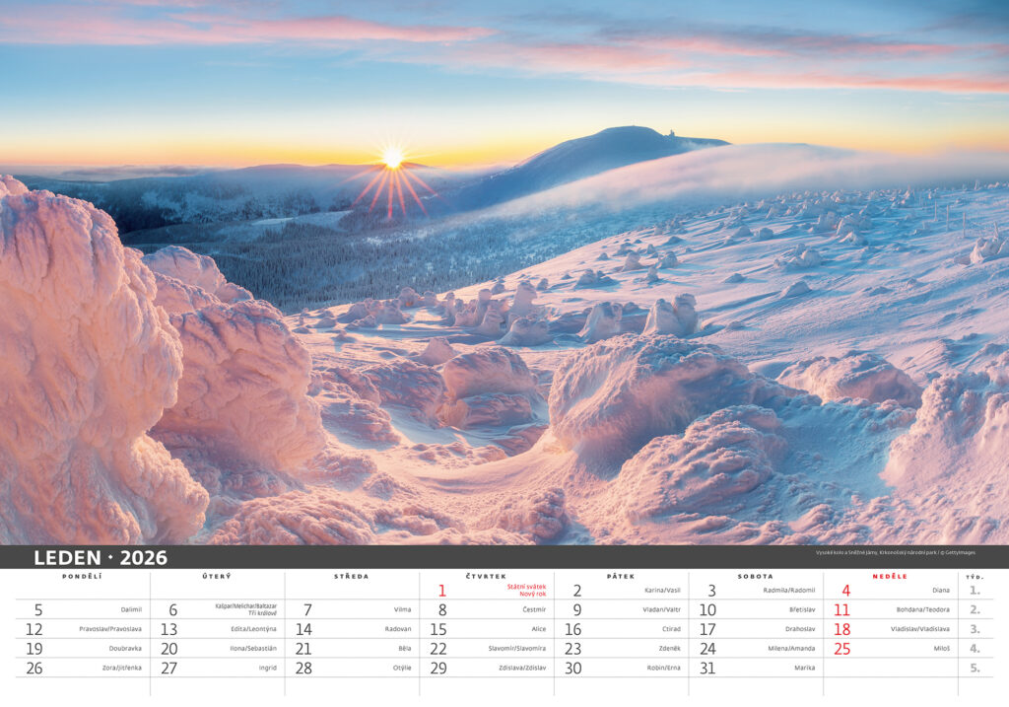
Task: Click the name Slavomír/Slavomíra
Action: click(x=516, y=649)
